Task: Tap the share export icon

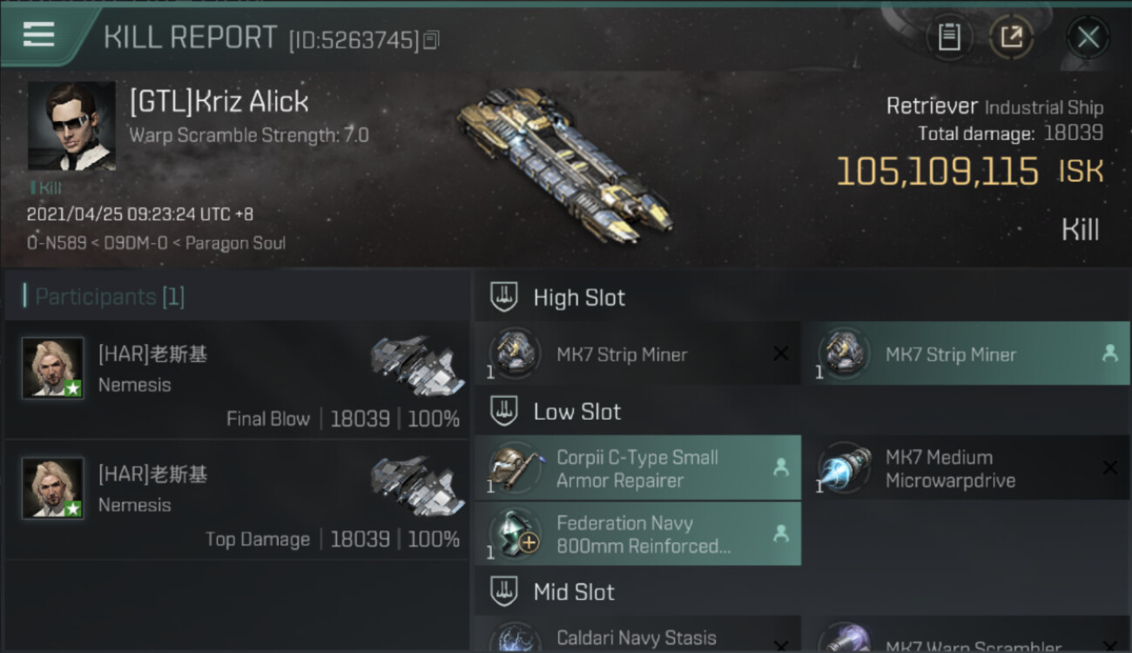Action: coord(1011,37)
